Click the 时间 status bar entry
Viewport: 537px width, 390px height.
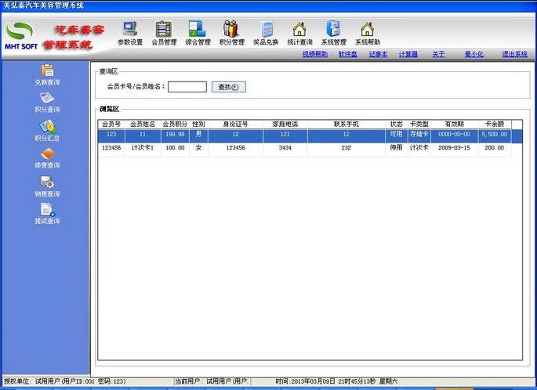point(336,381)
